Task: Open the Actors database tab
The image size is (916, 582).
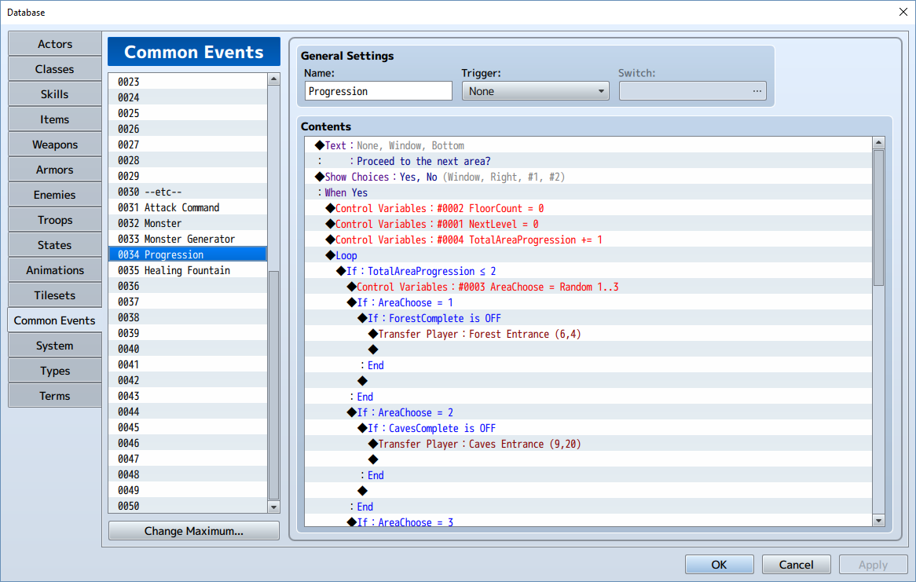Action: (55, 44)
